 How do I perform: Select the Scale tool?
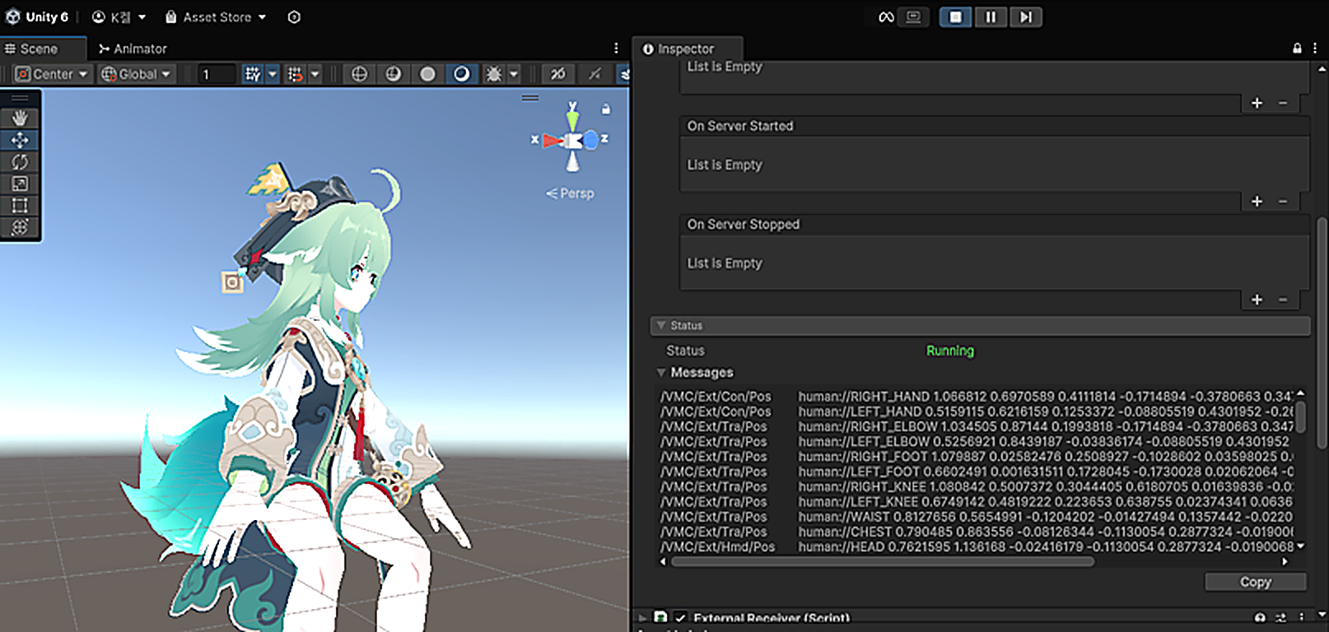coord(20,184)
